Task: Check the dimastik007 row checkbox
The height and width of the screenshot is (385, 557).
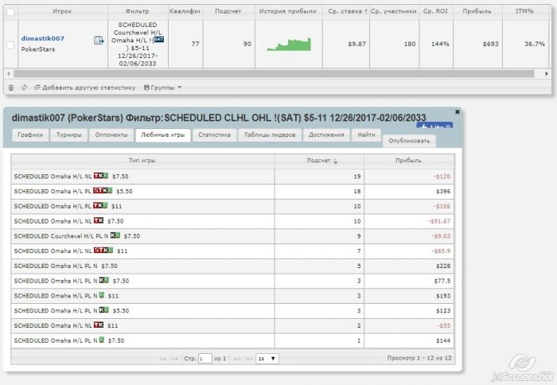Action: pyautogui.click(x=10, y=45)
